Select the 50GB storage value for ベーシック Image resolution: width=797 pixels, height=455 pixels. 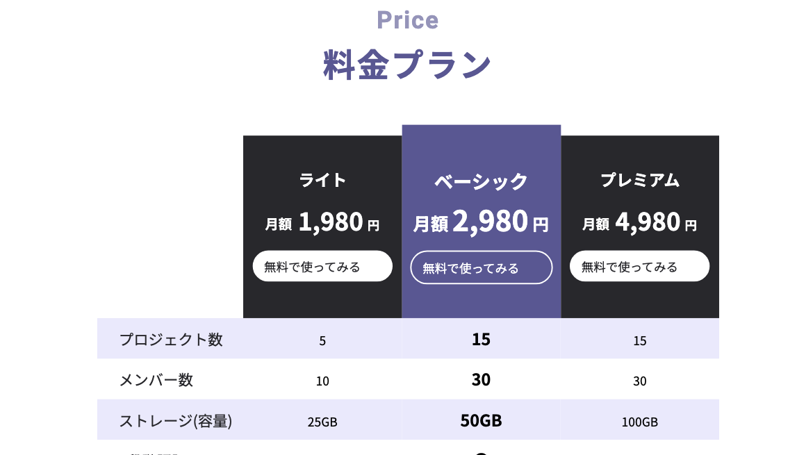tap(481, 420)
